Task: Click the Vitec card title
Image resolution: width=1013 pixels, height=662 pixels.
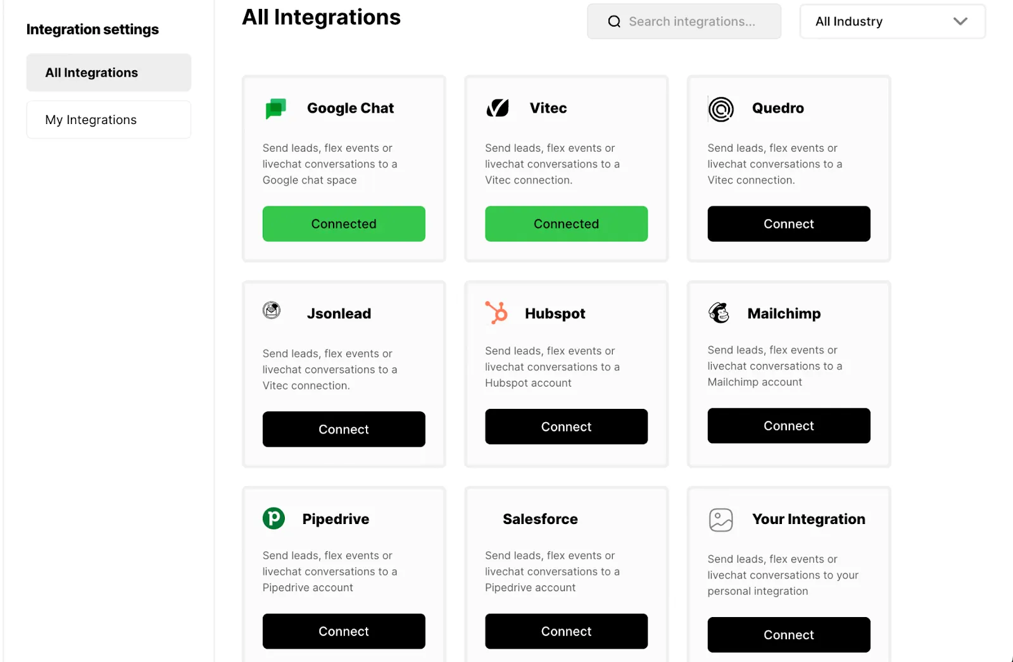Action: coord(548,108)
